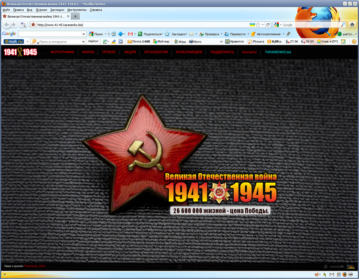
Task: Open the ХРОНОЛОГИЯ link
Action: [x=156, y=52]
